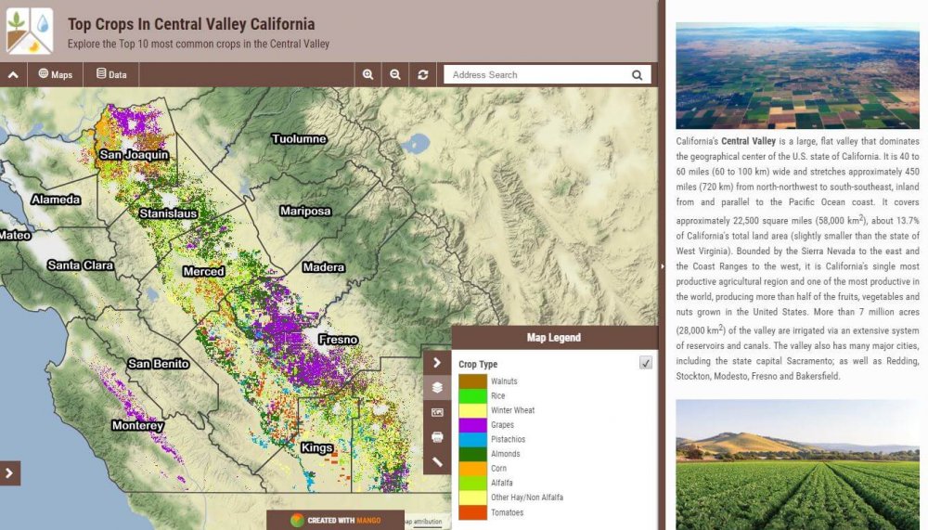Click the zoom in magnifier icon
928x530 pixels.
pyautogui.click(x=367, y=74)
